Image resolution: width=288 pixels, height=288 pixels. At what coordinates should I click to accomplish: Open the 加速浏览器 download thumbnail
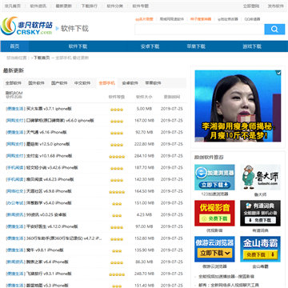click(x=214, y=177)
